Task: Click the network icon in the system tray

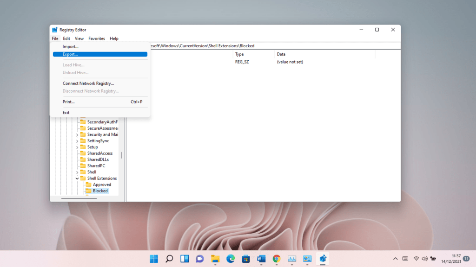Action: (416, 259)
